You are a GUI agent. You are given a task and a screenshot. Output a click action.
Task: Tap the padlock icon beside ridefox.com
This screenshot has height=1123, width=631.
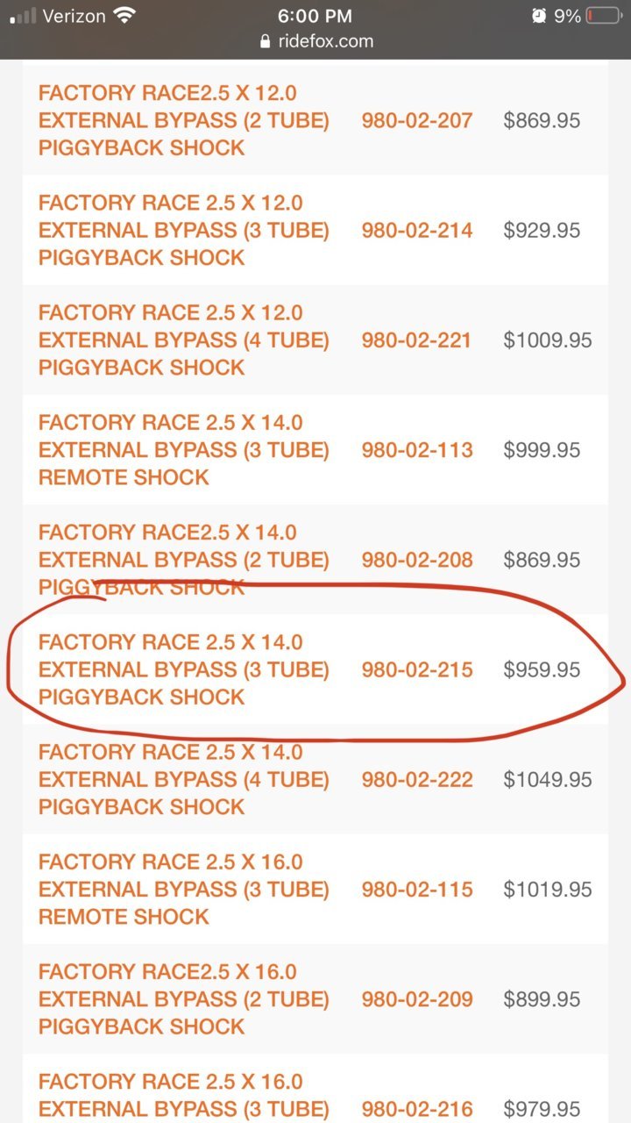pos(266,41)
